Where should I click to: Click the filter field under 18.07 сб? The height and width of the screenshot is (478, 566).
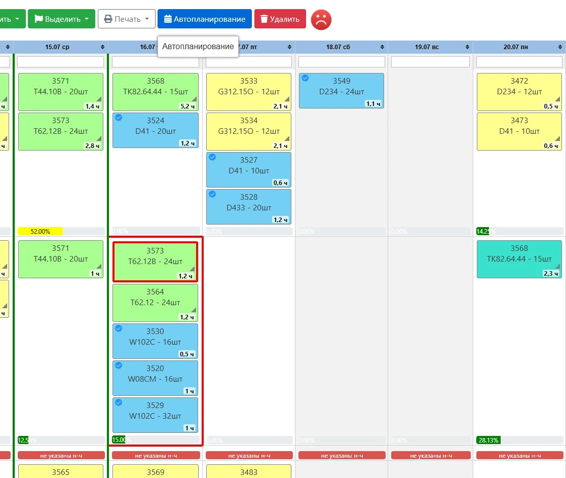(x=342, y=62)
